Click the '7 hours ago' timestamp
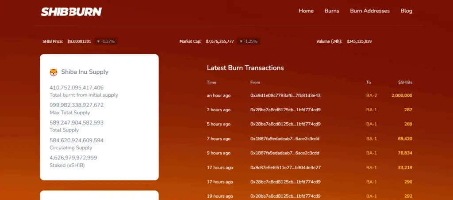453x200 pixels. pyautogui.click(x=219, y=139)
